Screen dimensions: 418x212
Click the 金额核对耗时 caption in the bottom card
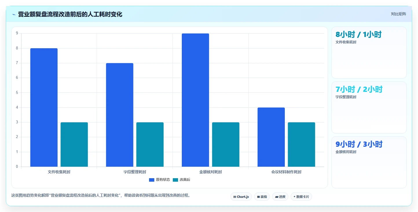346,152
